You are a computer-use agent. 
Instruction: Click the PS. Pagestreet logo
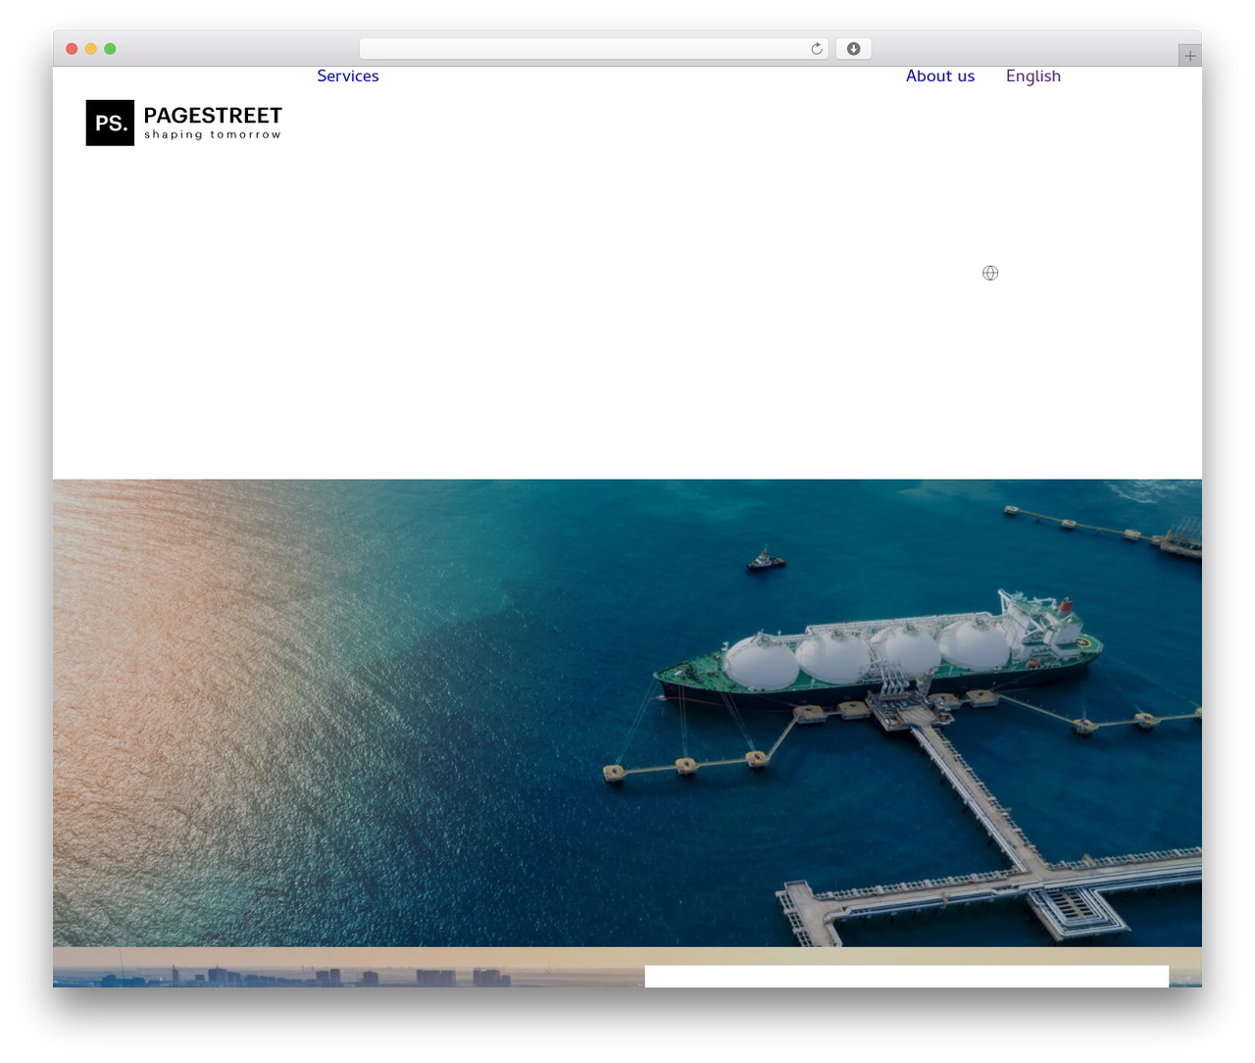[x=184, y=123]
